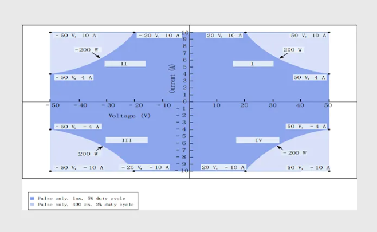This screenshot has width=377, height=232.
Task: Select the quadrant I label box
Action: coord(253,64)
